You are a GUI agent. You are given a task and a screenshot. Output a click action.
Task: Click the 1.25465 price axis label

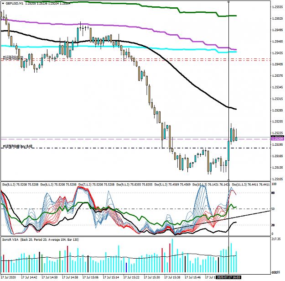point(278,41)
